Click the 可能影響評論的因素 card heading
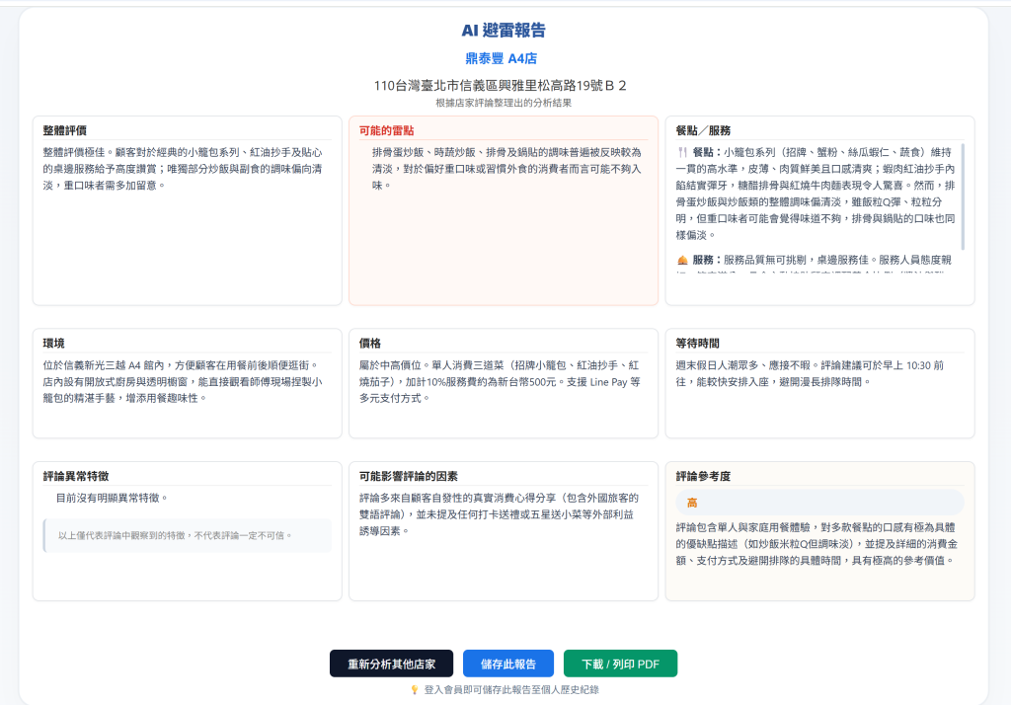This screenshot has height=705, width=1011. [408, 477]
